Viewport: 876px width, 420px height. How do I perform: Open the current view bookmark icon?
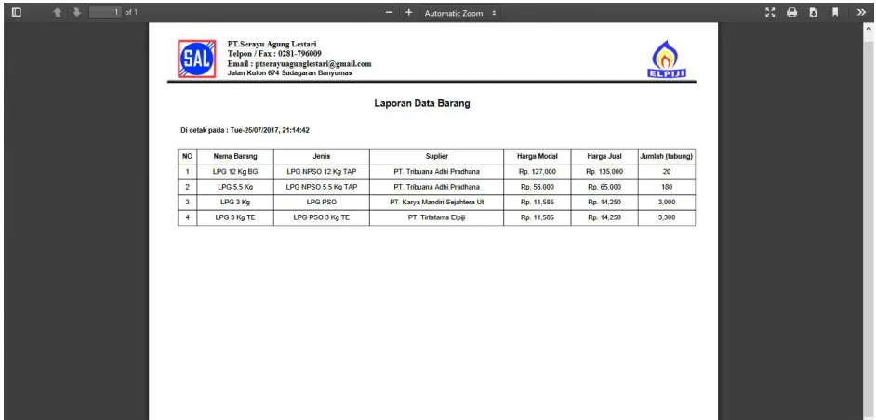[835, 12]
